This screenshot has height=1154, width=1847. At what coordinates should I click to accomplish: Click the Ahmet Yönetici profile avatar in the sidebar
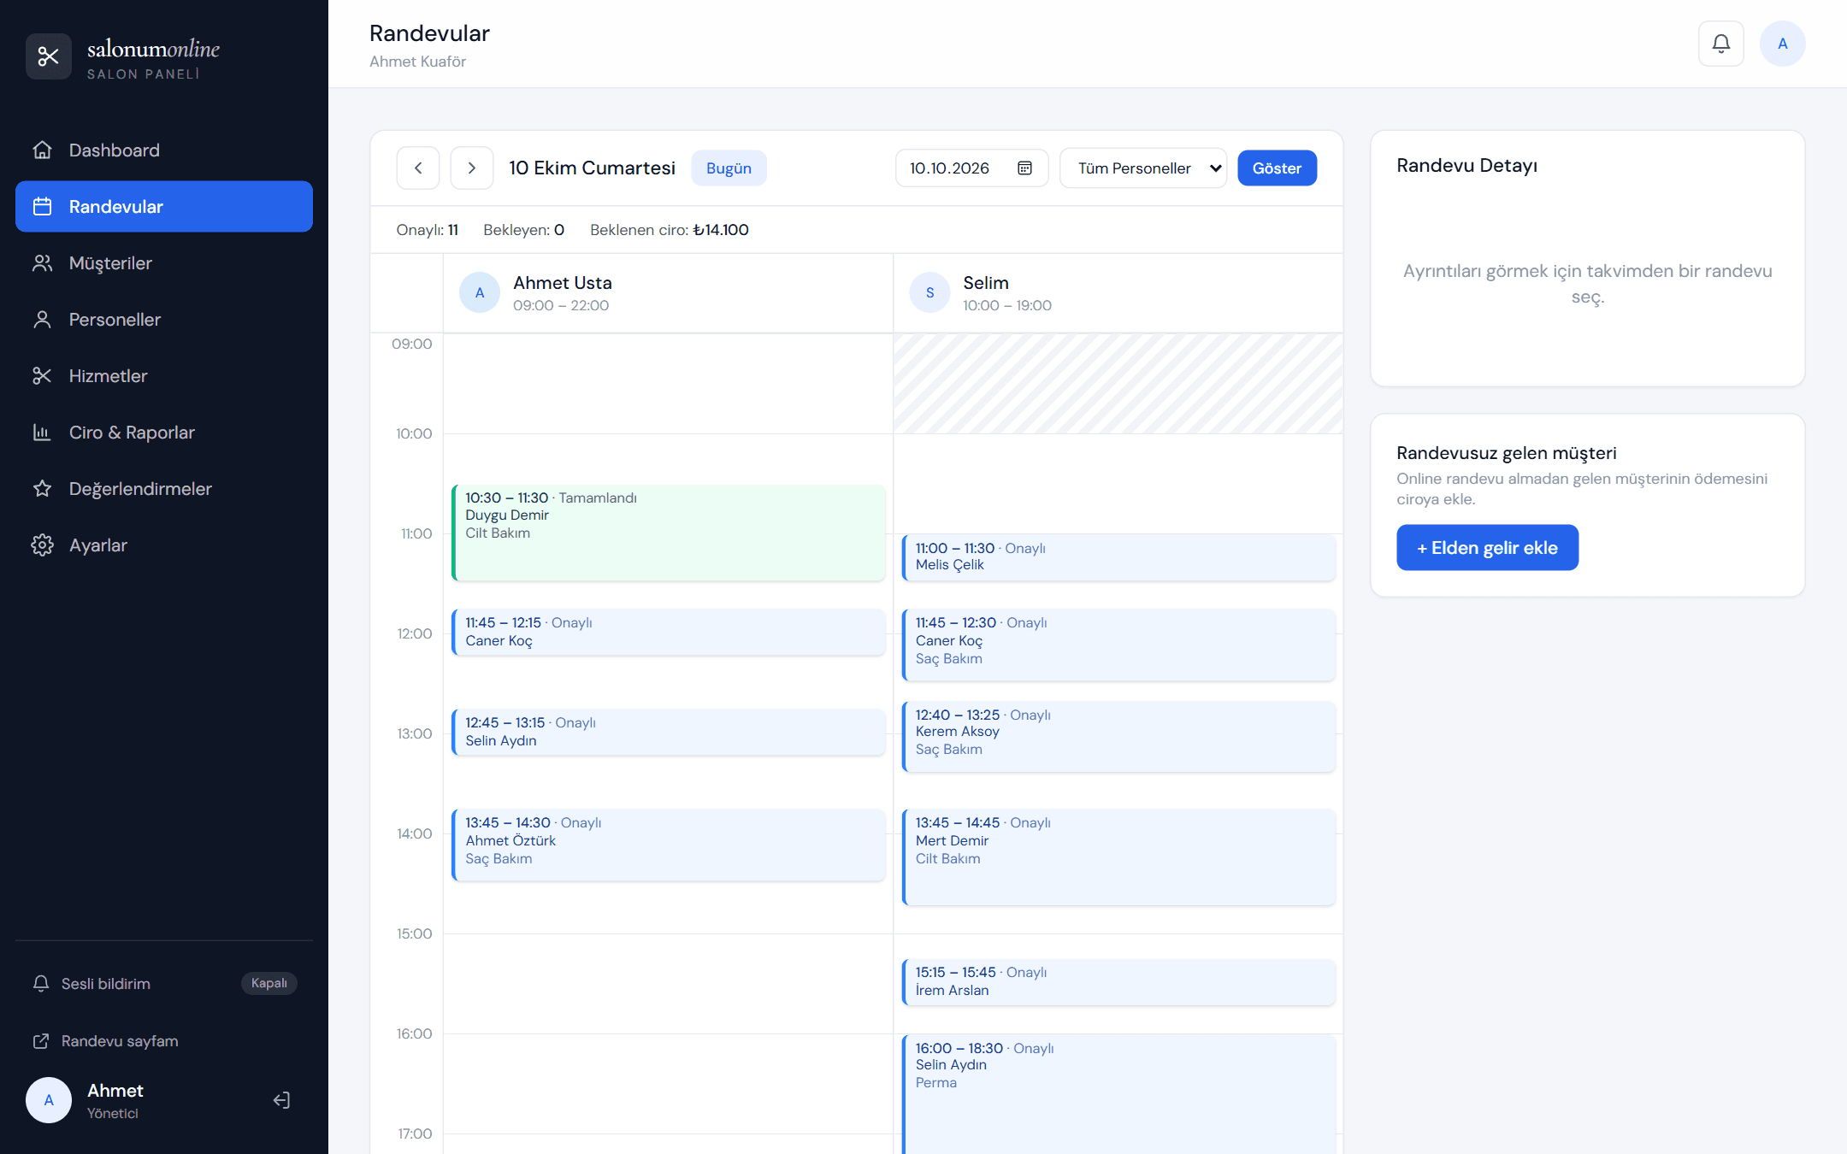tap(49, 1100)
